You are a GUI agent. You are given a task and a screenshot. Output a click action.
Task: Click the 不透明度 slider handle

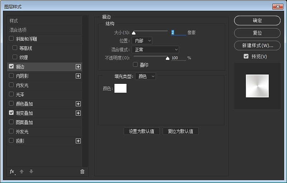pyautogui.click(x=168, y=58)
